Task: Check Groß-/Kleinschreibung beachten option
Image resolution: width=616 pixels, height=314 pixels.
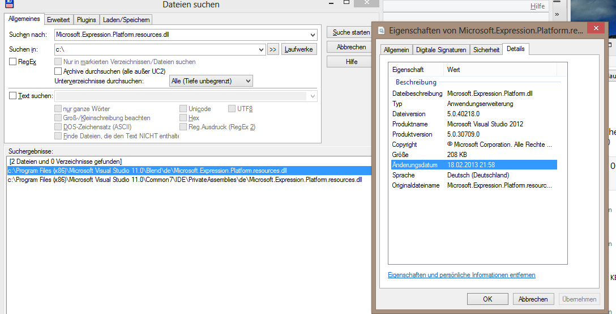Action: point(58,118)
